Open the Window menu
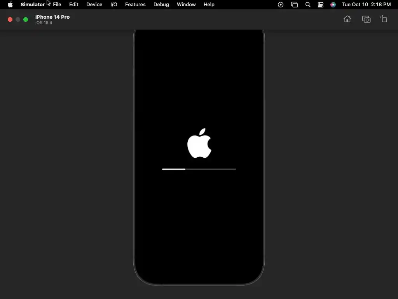The image size is (398, 299). click(x=186, y=5)
